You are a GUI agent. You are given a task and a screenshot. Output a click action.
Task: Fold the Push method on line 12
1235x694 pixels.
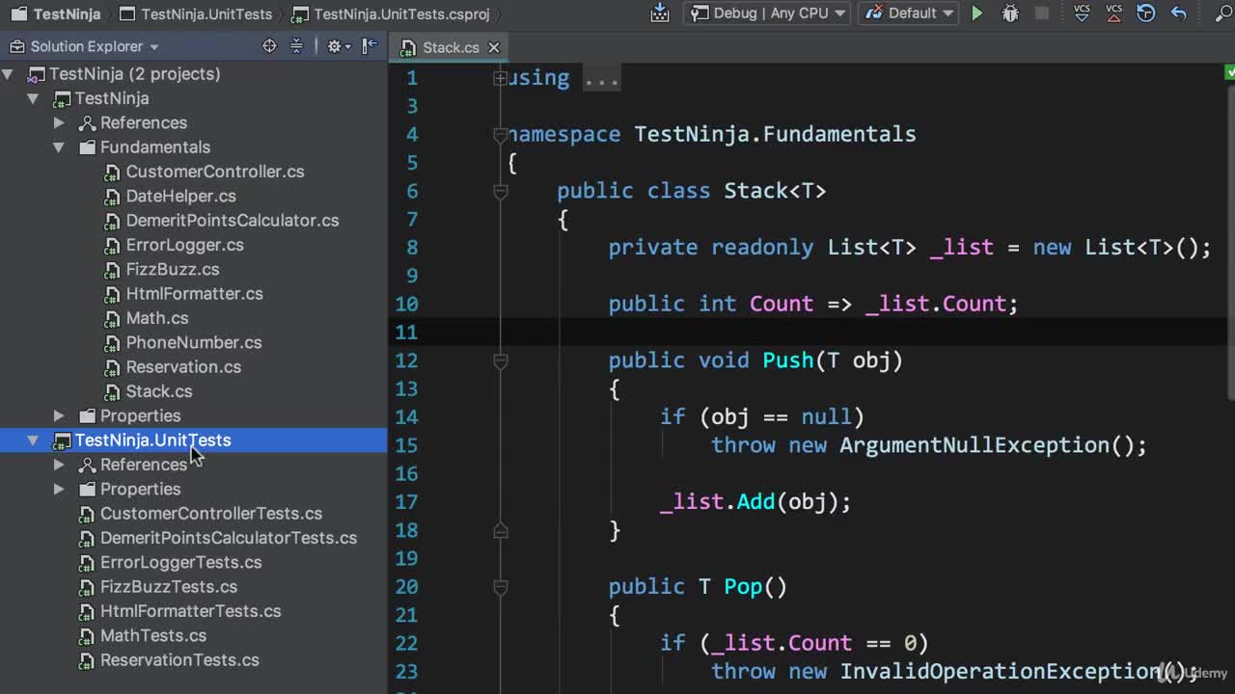pyautogui.click(x=500, y=360)
